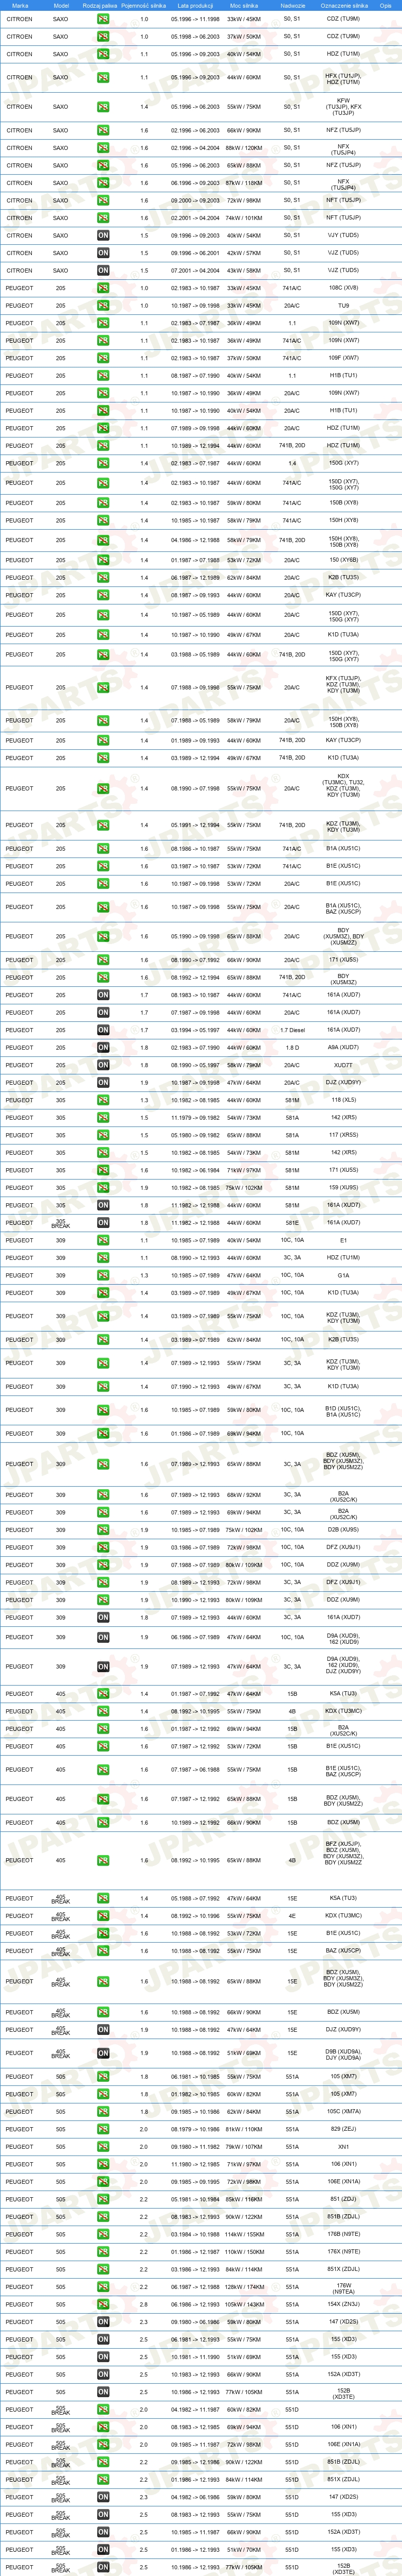This screenshot has width=402, height=2576.
Task: Click petrol icon in Peugeot 505 XN1 row
Action: tap(103, 2147)
